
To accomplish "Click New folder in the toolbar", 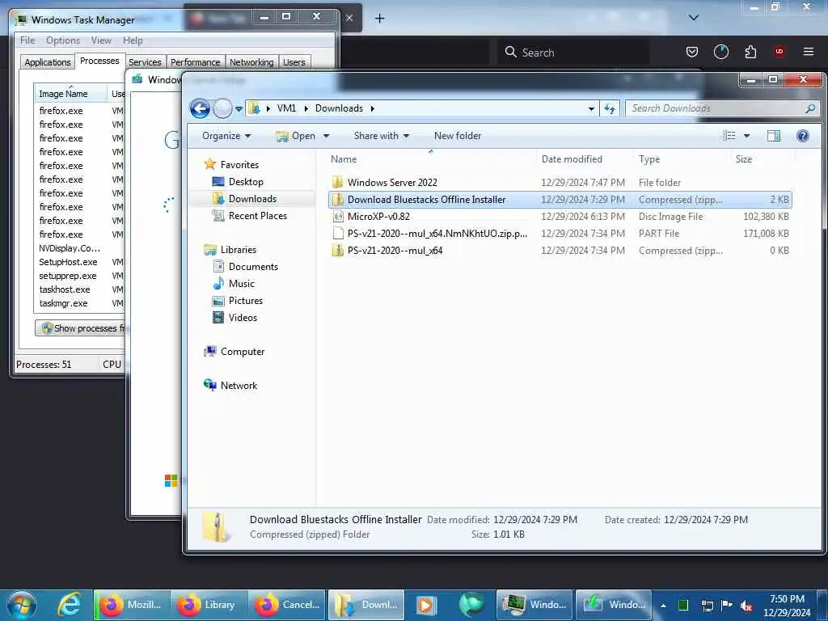I will (x=458, y=136).
